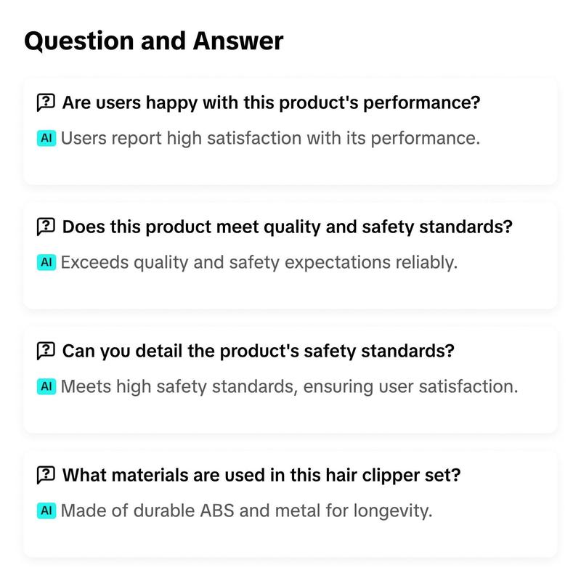The width and height of the screenshot is (581, 581).
Task: Click question icon beside quality standards question
Action: click(46, 227)
